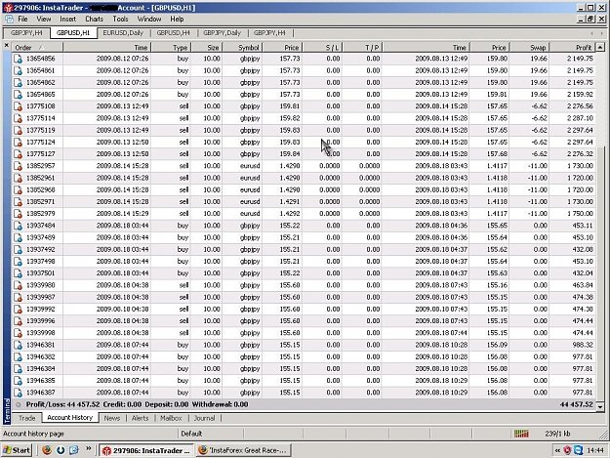Open the Windows Start menu
Viewport: 610px width, 458px height.
point(17,450)
